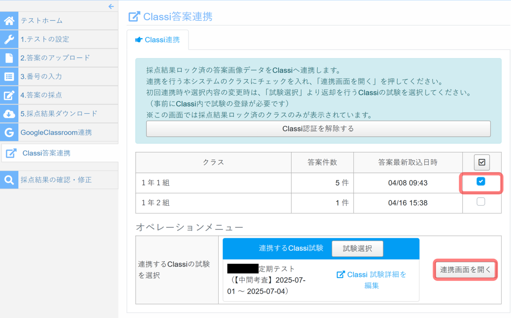Click the 04/08 09:43 timestamp cell
This screenshot has height=318, width=511.
[408, 183]
